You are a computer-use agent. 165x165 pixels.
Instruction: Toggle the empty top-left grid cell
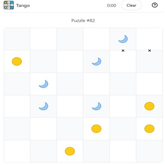(x=17, y=39)
